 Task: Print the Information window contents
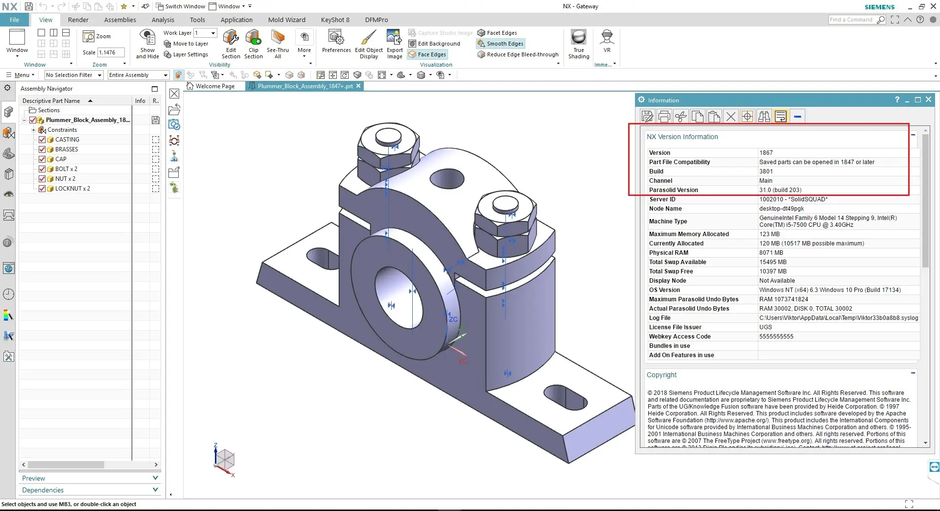[x=664, y=116]
